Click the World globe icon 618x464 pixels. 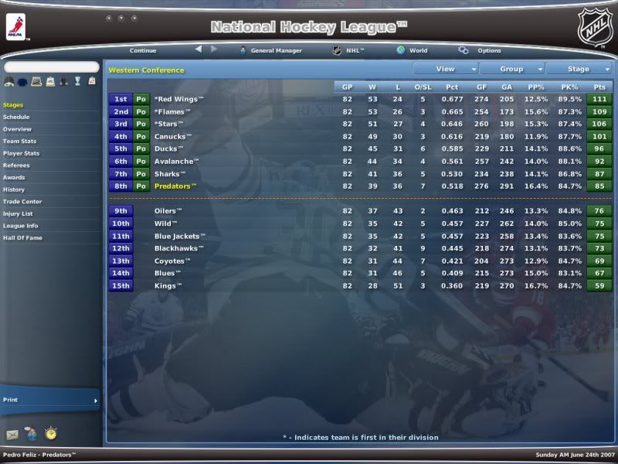tap(401, 50)
